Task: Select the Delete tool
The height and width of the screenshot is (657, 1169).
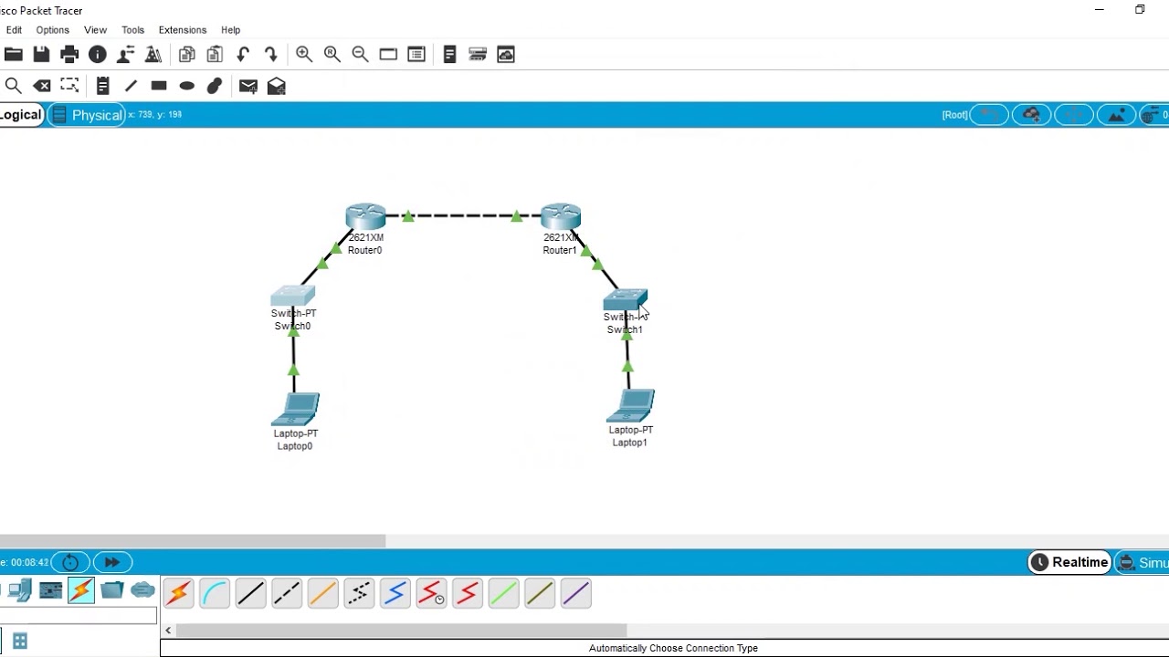Action: [42, 86]
